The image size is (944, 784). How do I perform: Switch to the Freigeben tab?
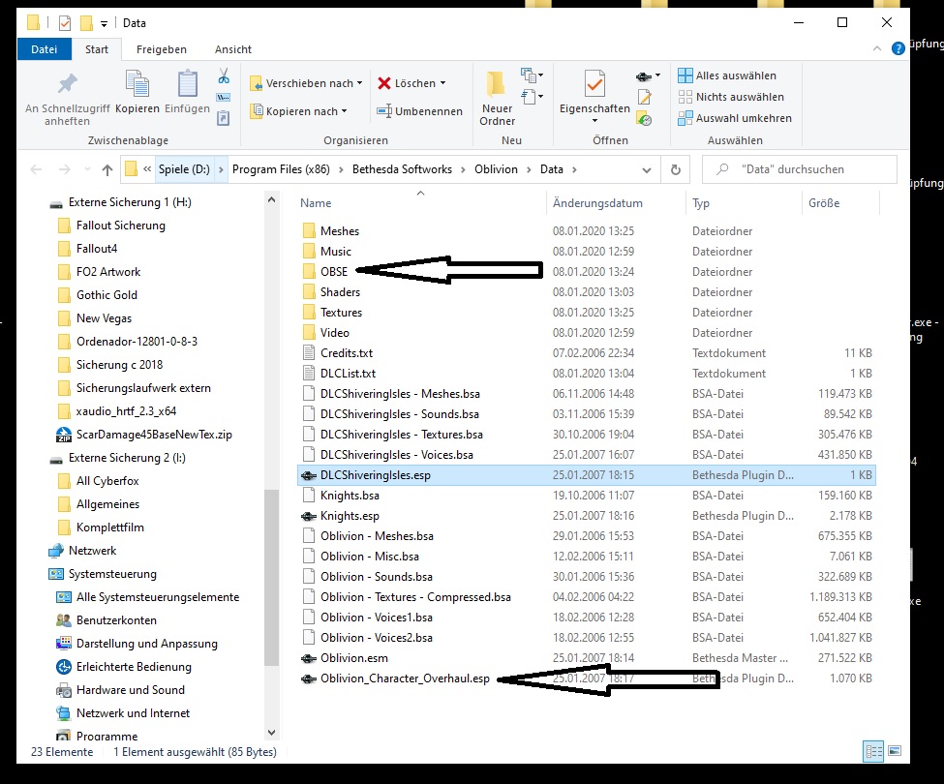click(162, 49)
